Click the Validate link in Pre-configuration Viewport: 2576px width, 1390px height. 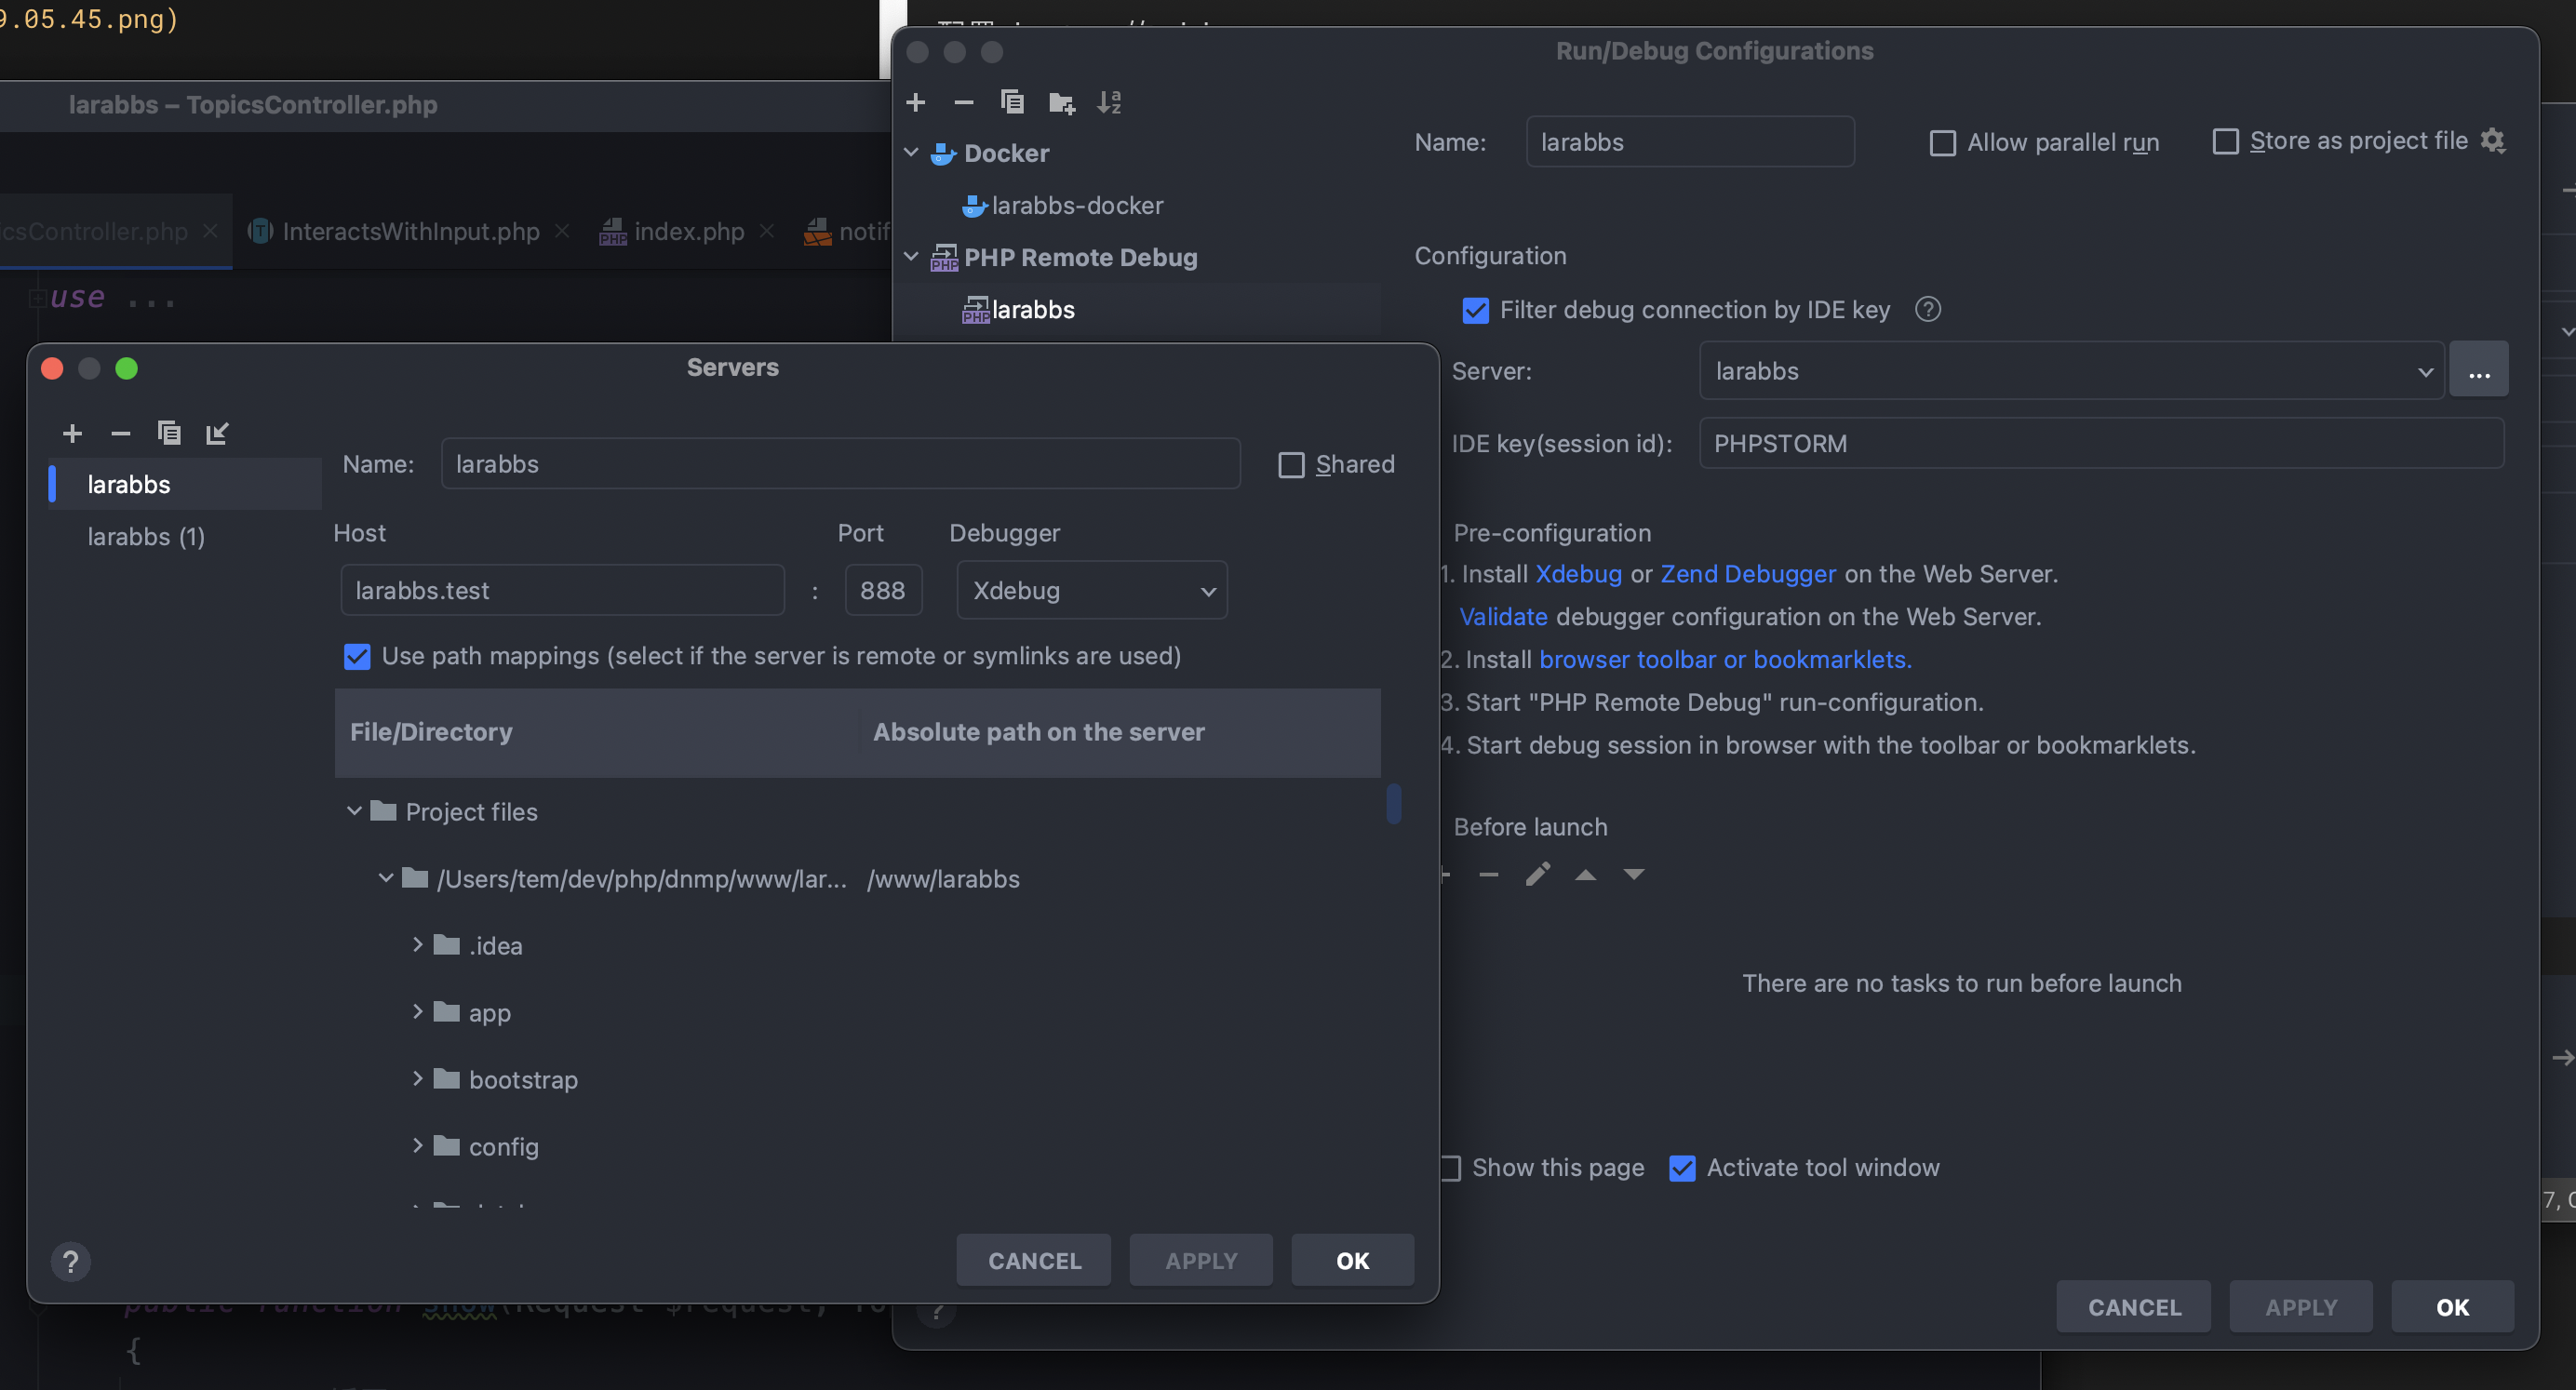pyautogui.click(x=1502, y=617)
